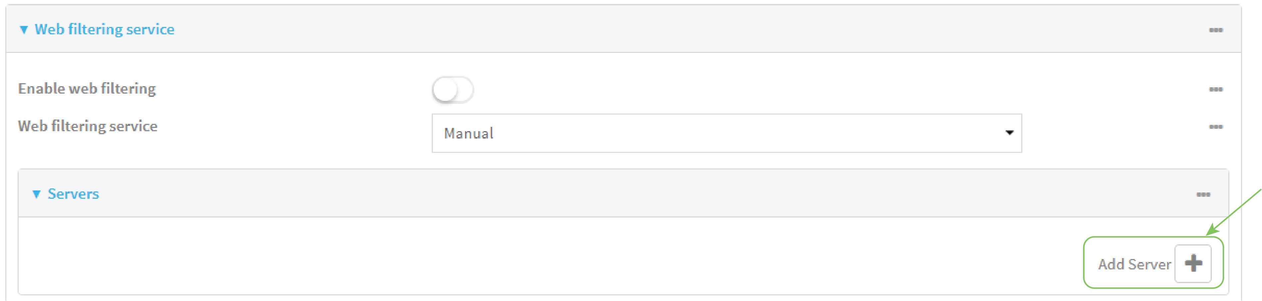Open ellipsis menu for Enable web filtering row
Viewport: 1262px width, 301px height.
tap(1215, 89)
